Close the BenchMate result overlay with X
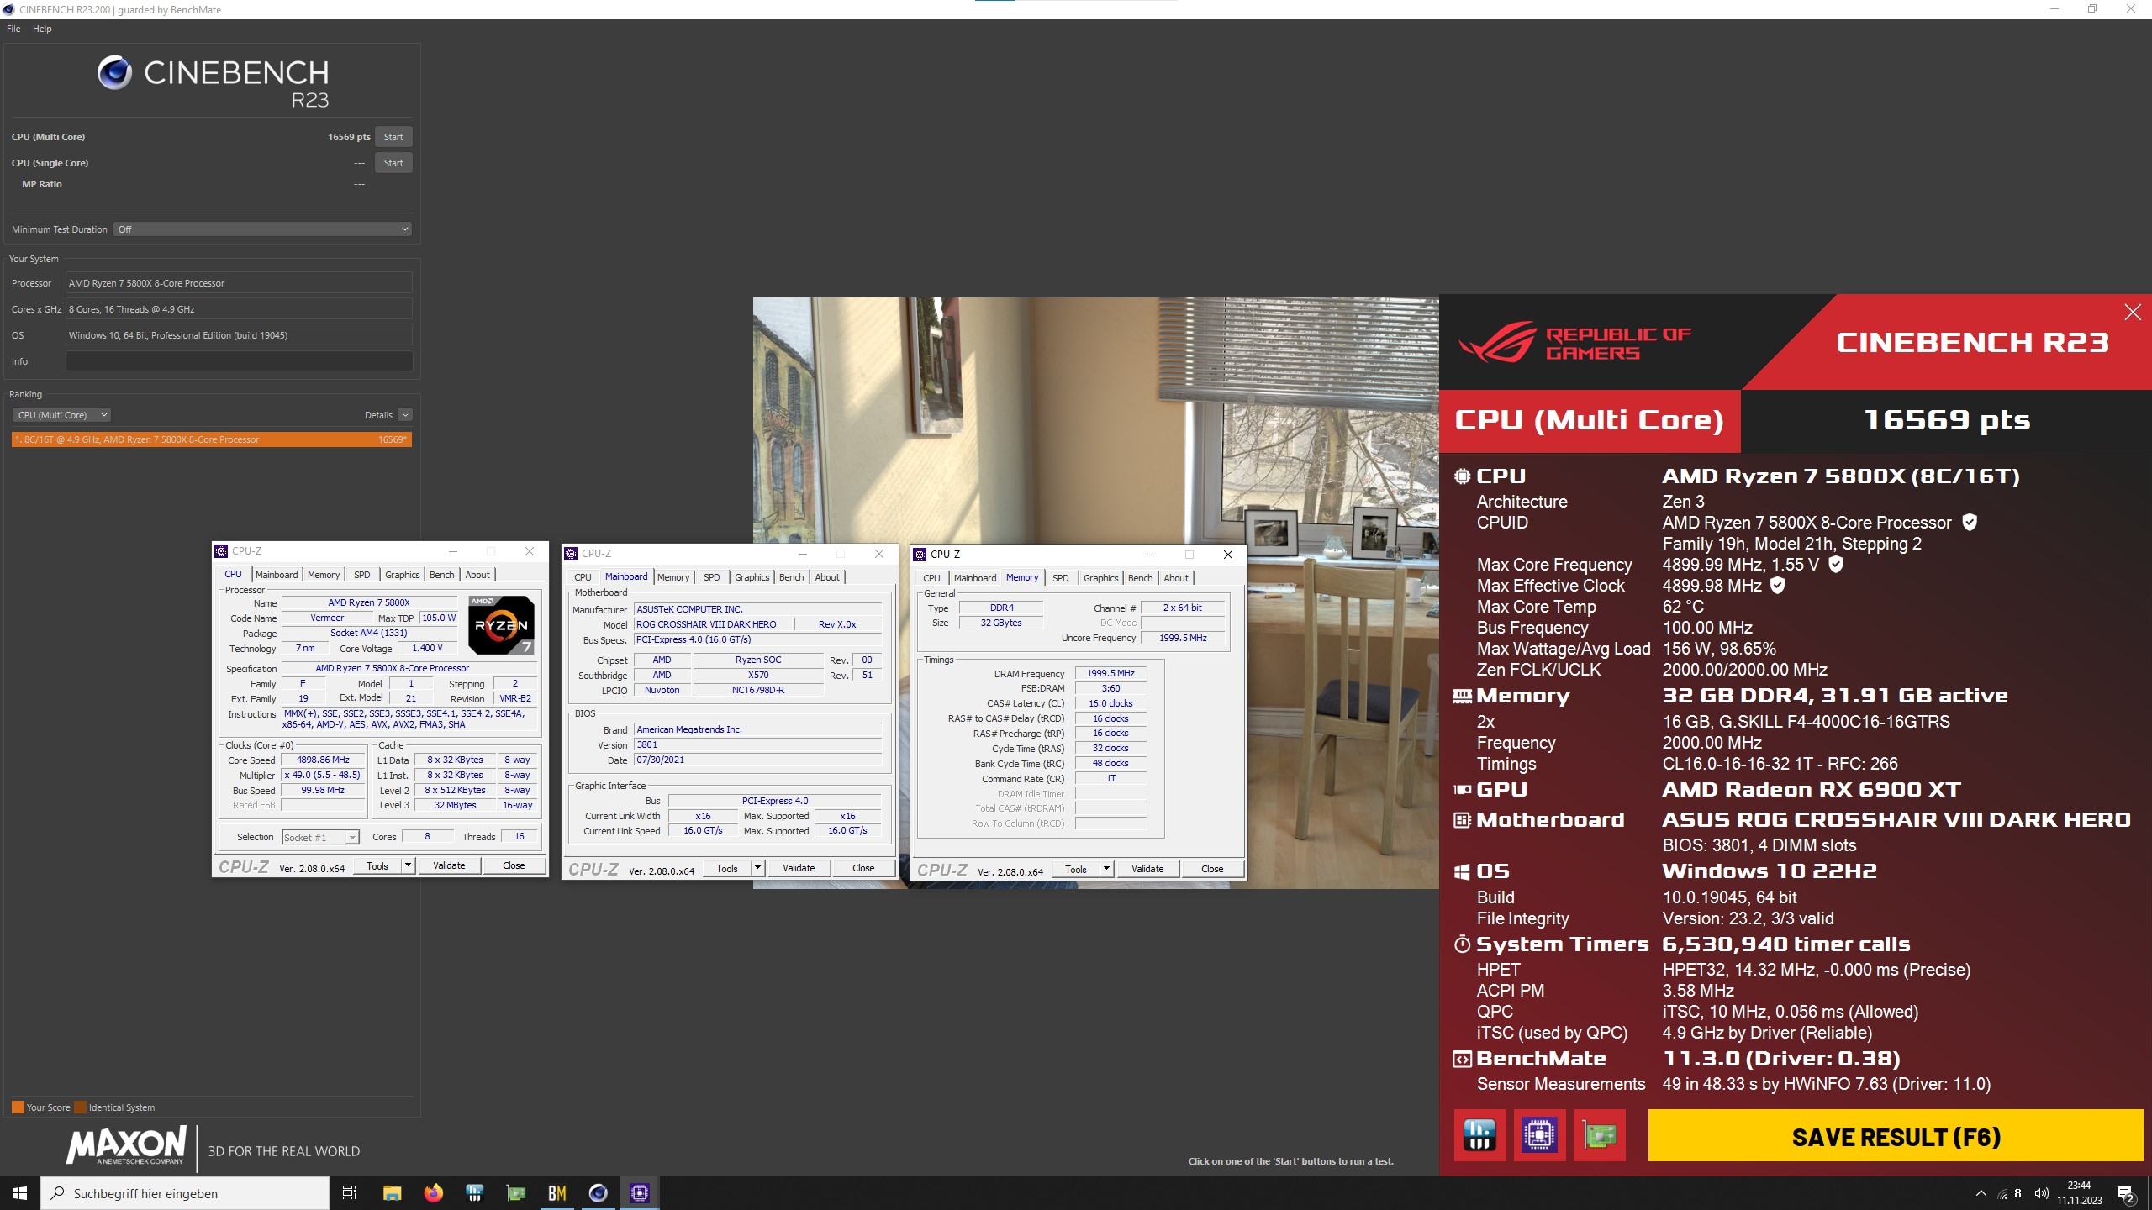Viewport: 2152px width, 1210px height. tap(2133, 313)
